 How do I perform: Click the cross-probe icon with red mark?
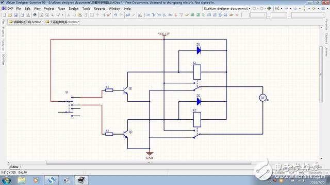pos(109,15)
